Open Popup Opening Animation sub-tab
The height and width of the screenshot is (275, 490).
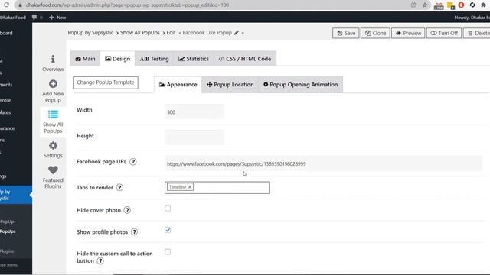click(301, 85)
